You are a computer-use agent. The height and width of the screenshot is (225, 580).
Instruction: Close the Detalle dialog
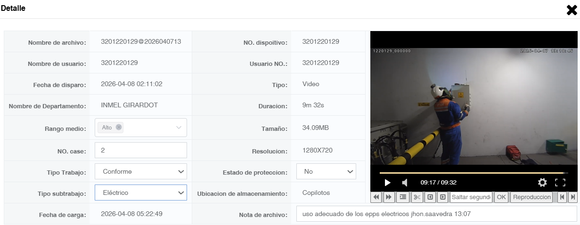coord(572,10)
